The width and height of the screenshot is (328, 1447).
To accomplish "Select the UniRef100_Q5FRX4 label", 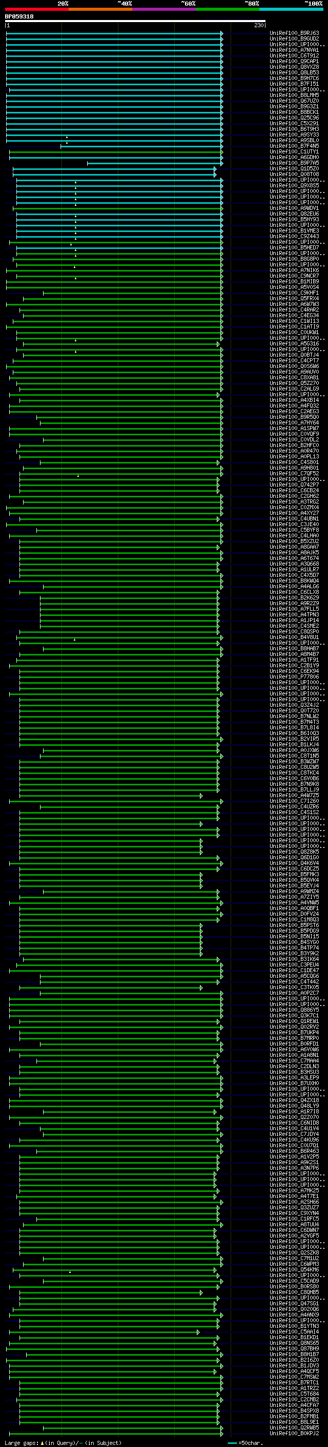I will coord(294,298).
